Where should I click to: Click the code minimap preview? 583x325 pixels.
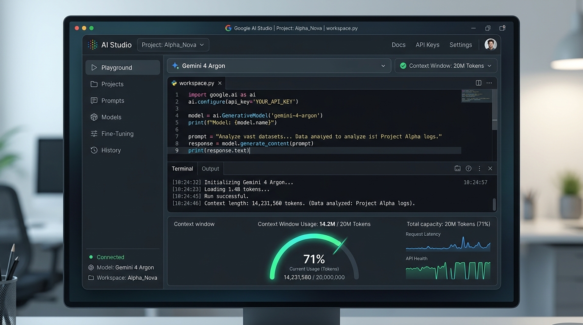click(477, 96)
